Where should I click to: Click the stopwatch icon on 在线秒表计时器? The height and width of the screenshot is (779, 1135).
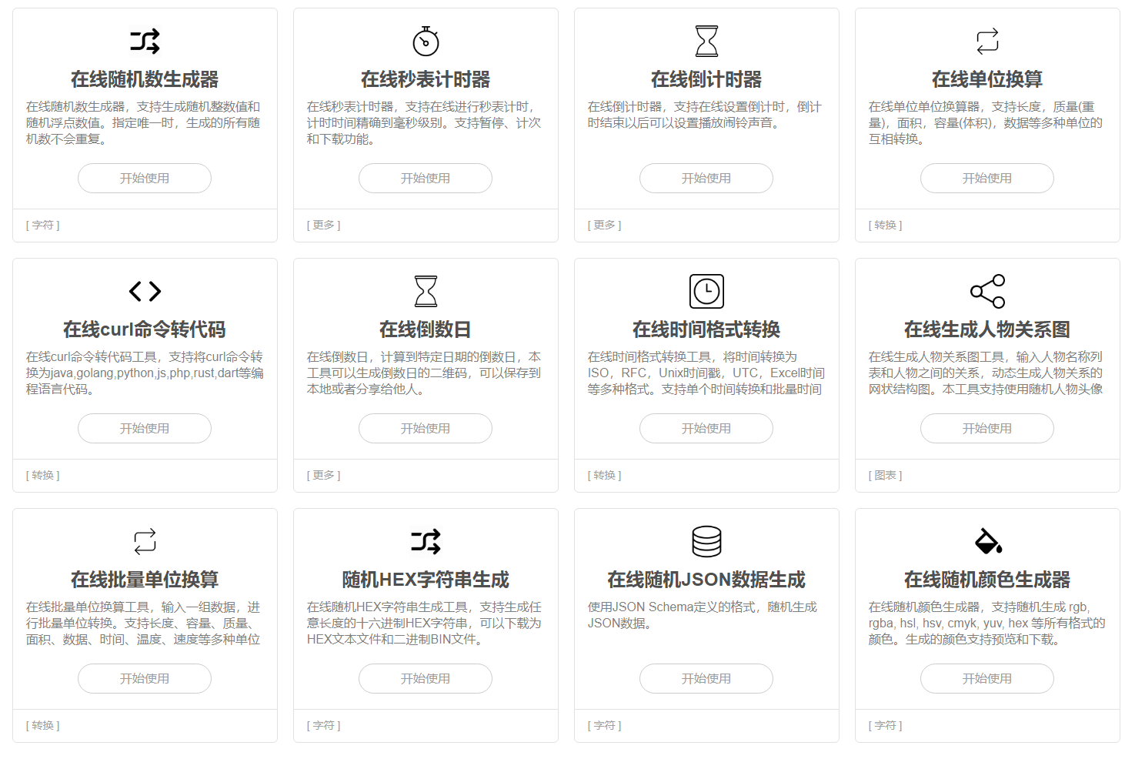[426, 39]
